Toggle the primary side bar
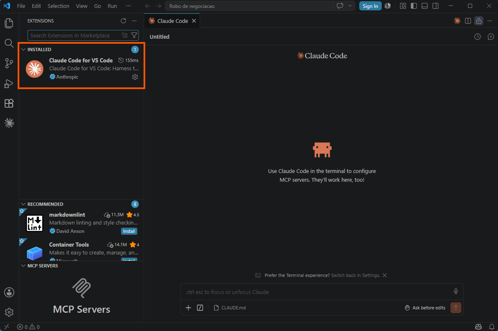This screenshot has width=498, height=331. coord(414,6)
